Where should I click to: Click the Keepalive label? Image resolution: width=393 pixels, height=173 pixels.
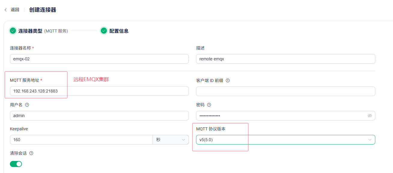19,129
